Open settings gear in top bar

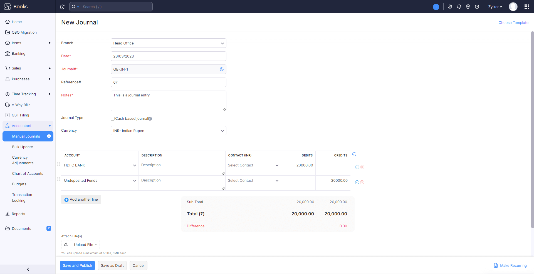pos(468,7)
